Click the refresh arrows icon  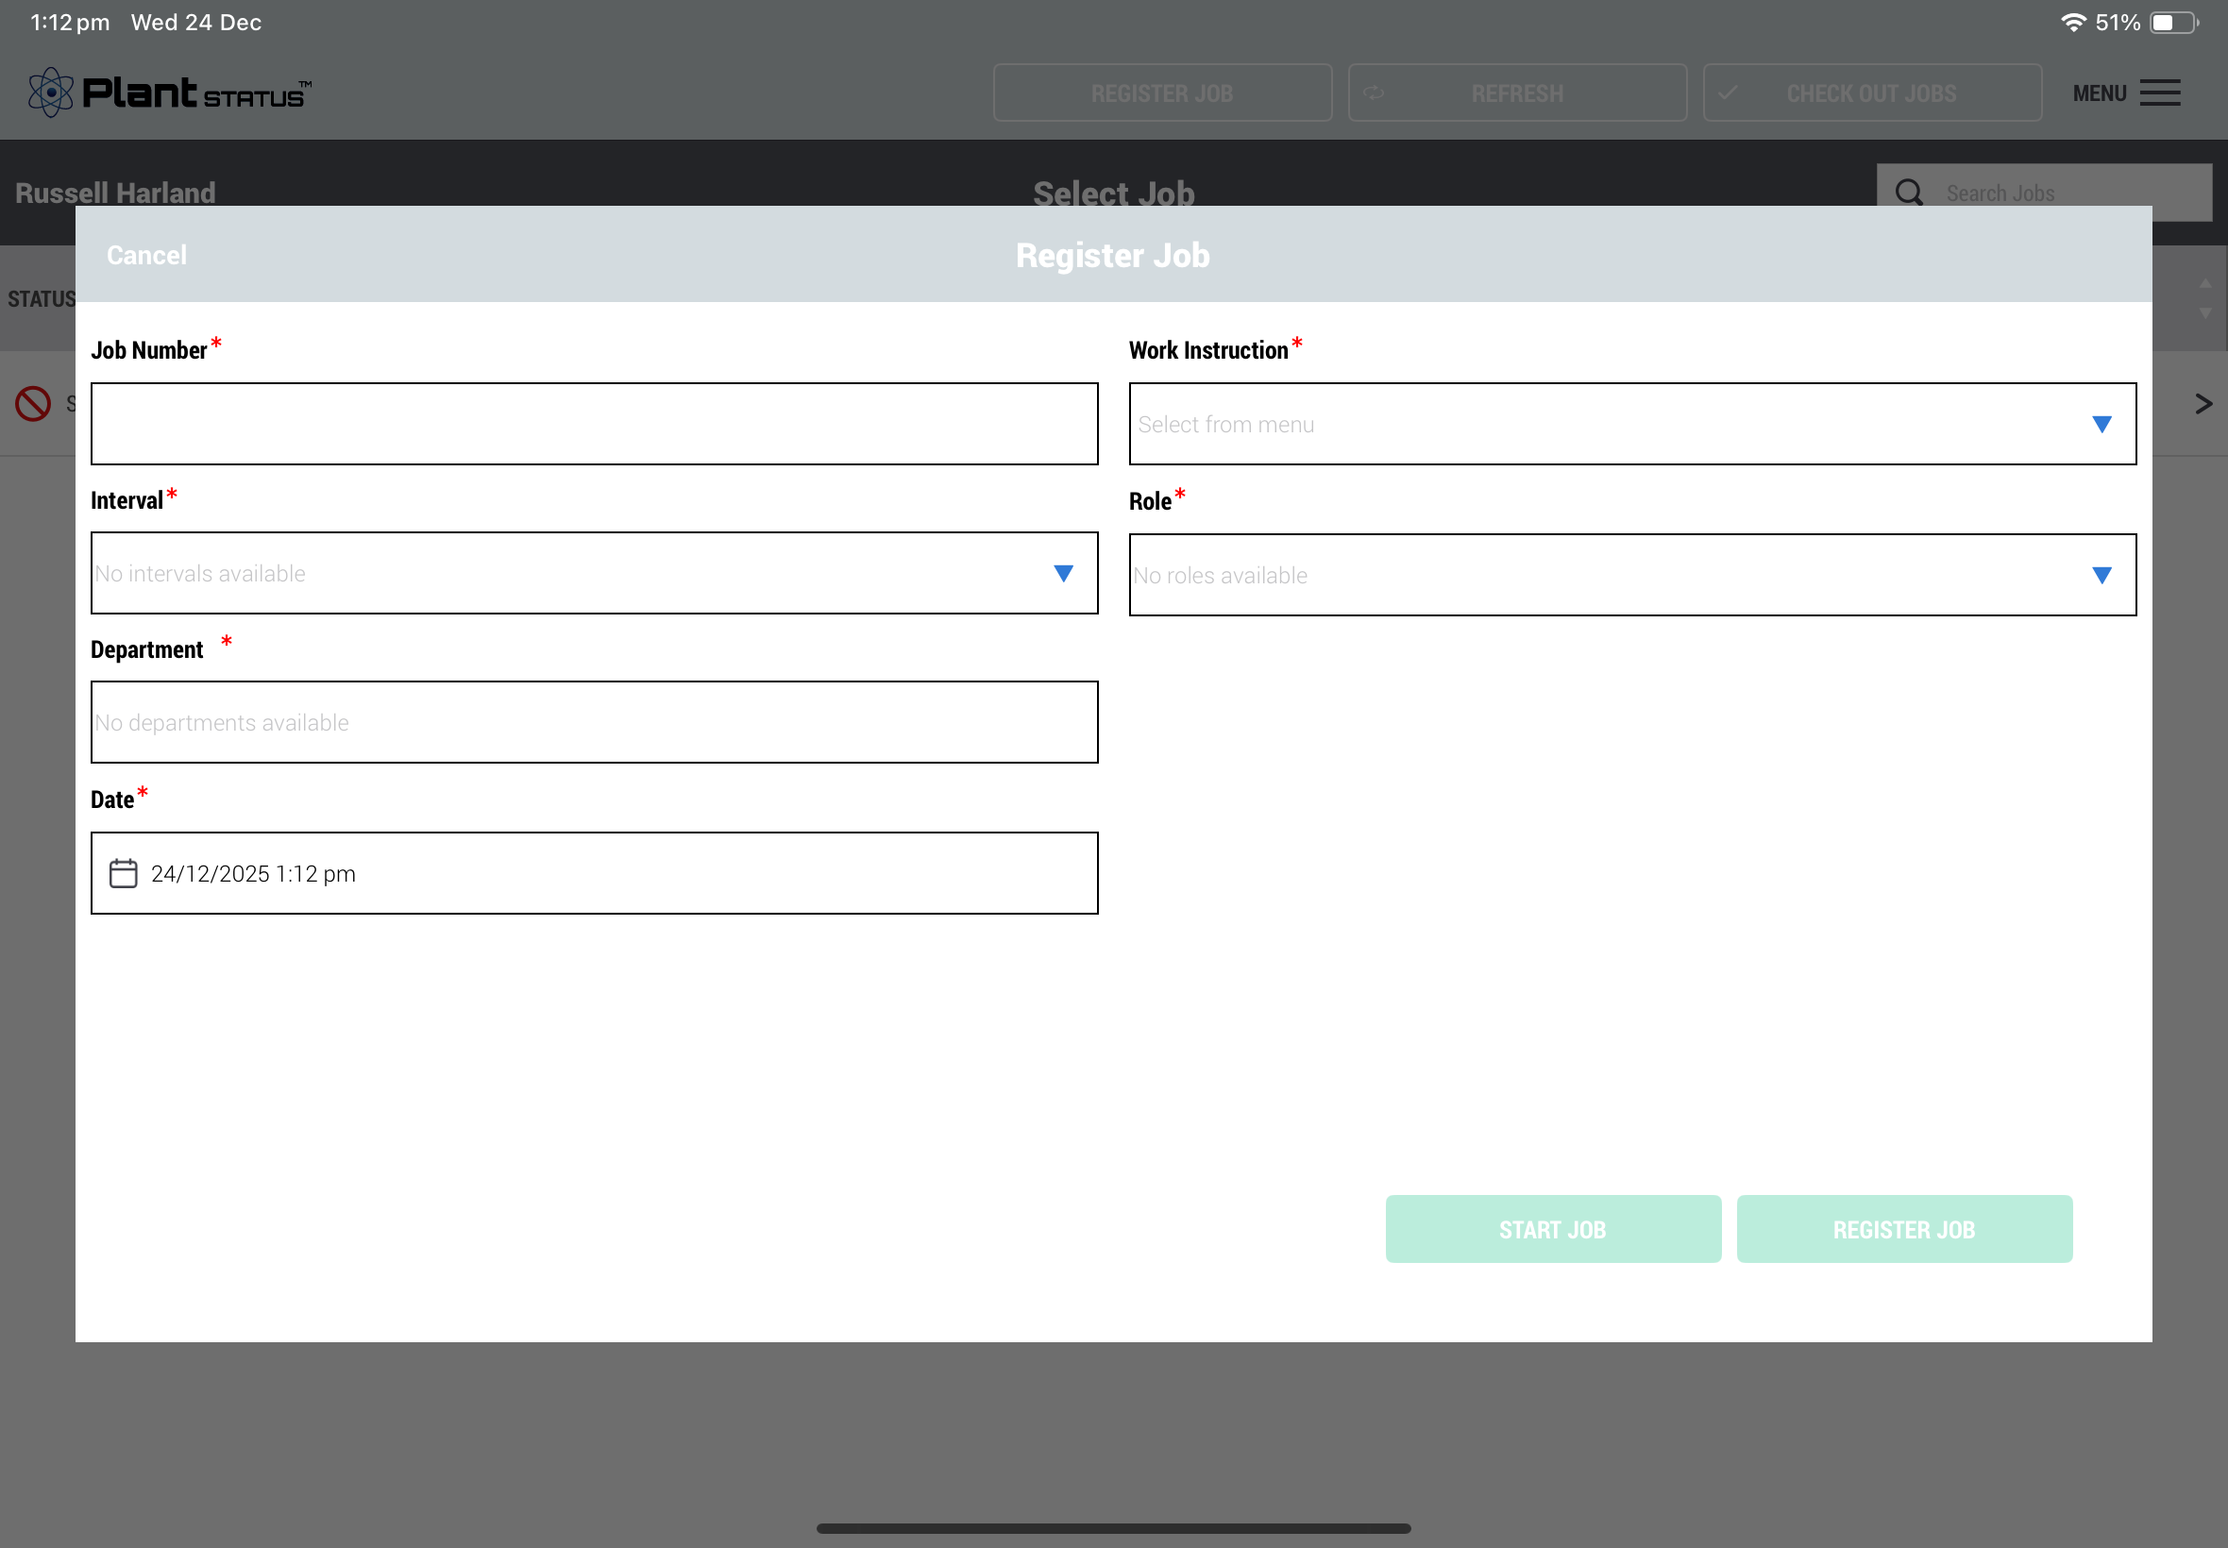(x=1374, y=93)
